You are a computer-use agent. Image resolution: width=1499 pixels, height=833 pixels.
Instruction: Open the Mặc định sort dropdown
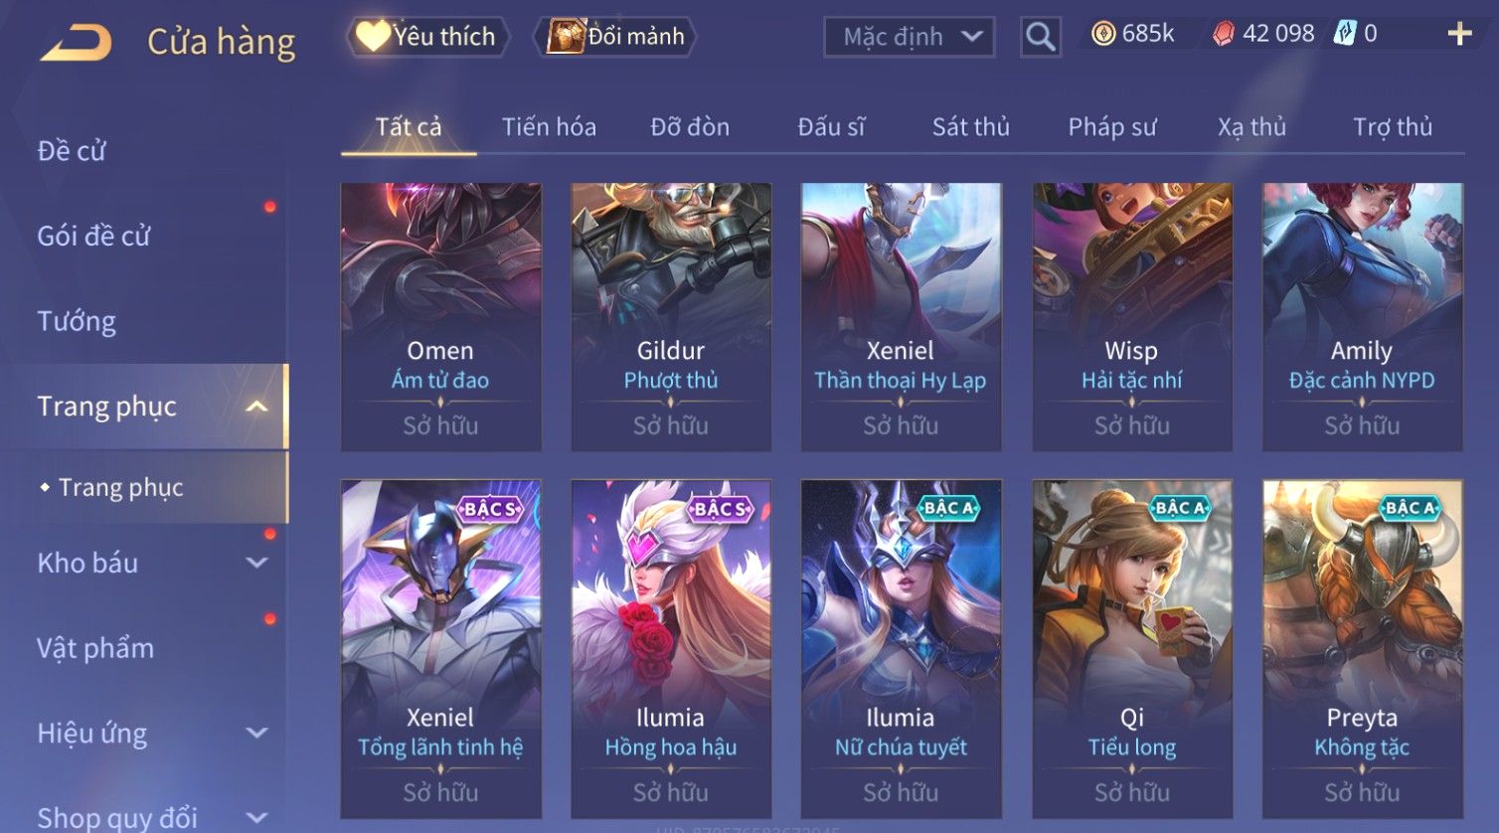click(910, 37)
